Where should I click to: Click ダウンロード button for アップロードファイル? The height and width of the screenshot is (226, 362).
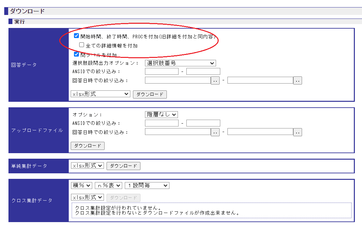click(x=88, y=146)
